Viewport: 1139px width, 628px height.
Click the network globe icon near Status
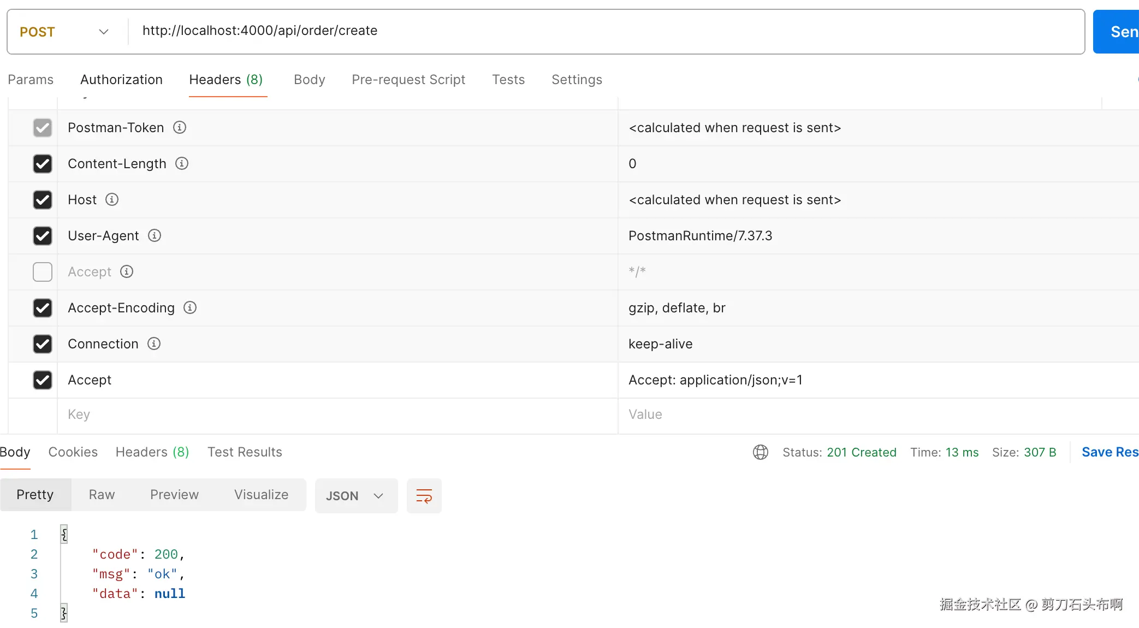point(760,452)
